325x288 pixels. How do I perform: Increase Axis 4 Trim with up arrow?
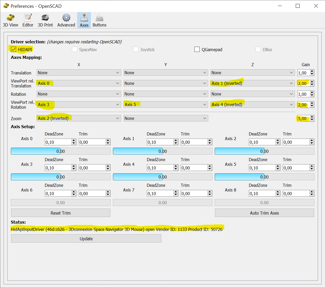click(210, 166)
